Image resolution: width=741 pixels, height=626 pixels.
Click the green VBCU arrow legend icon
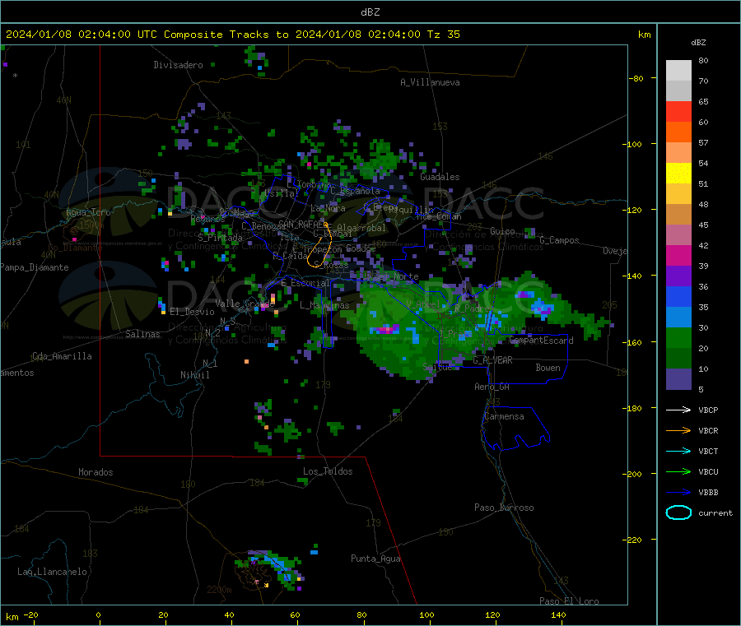[678, 471]
